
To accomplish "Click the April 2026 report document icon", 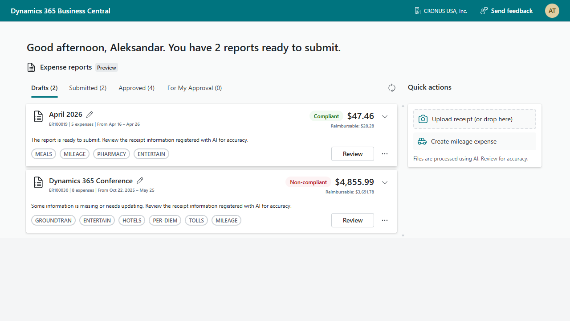I will (x=38, y=116).
